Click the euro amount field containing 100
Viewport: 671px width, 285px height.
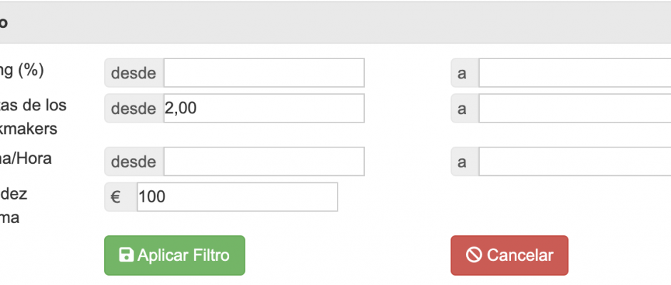[x=236, y=197]
